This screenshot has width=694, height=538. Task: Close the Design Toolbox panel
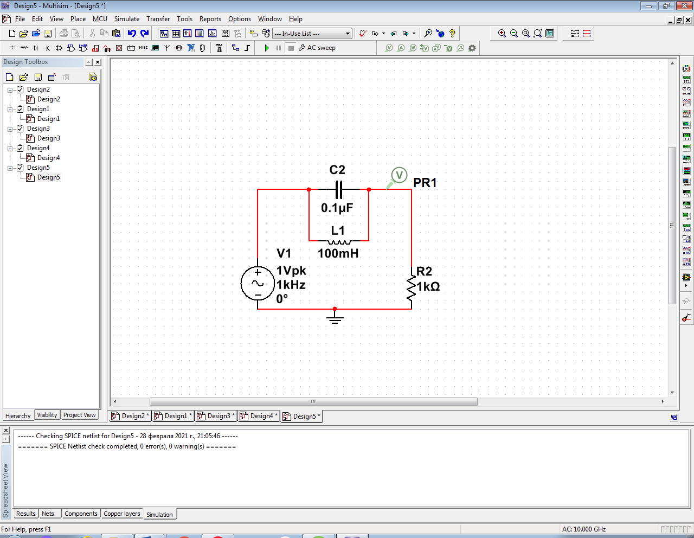(98, 62)
